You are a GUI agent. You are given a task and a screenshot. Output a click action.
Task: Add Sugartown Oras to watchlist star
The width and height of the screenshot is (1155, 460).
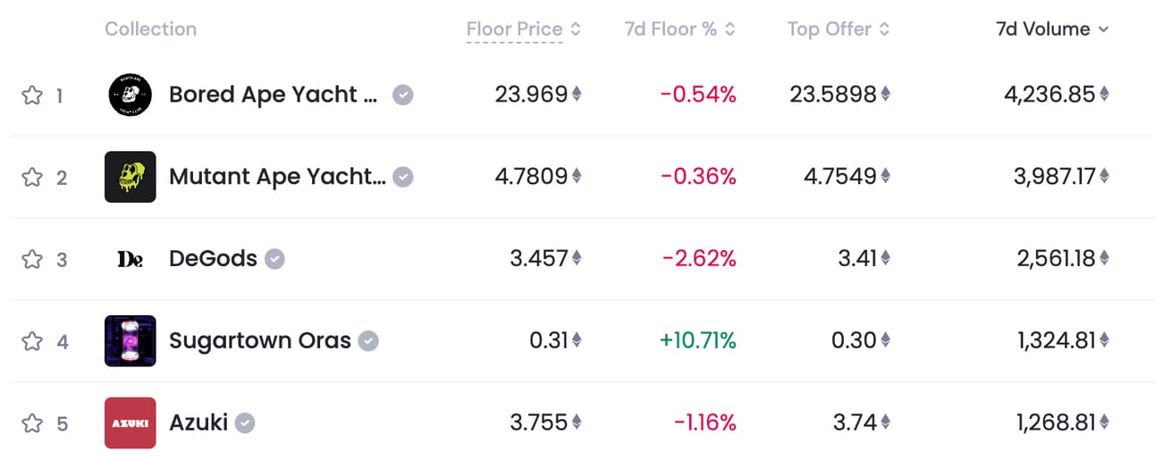pyautogui.click(x=32, y=341)
